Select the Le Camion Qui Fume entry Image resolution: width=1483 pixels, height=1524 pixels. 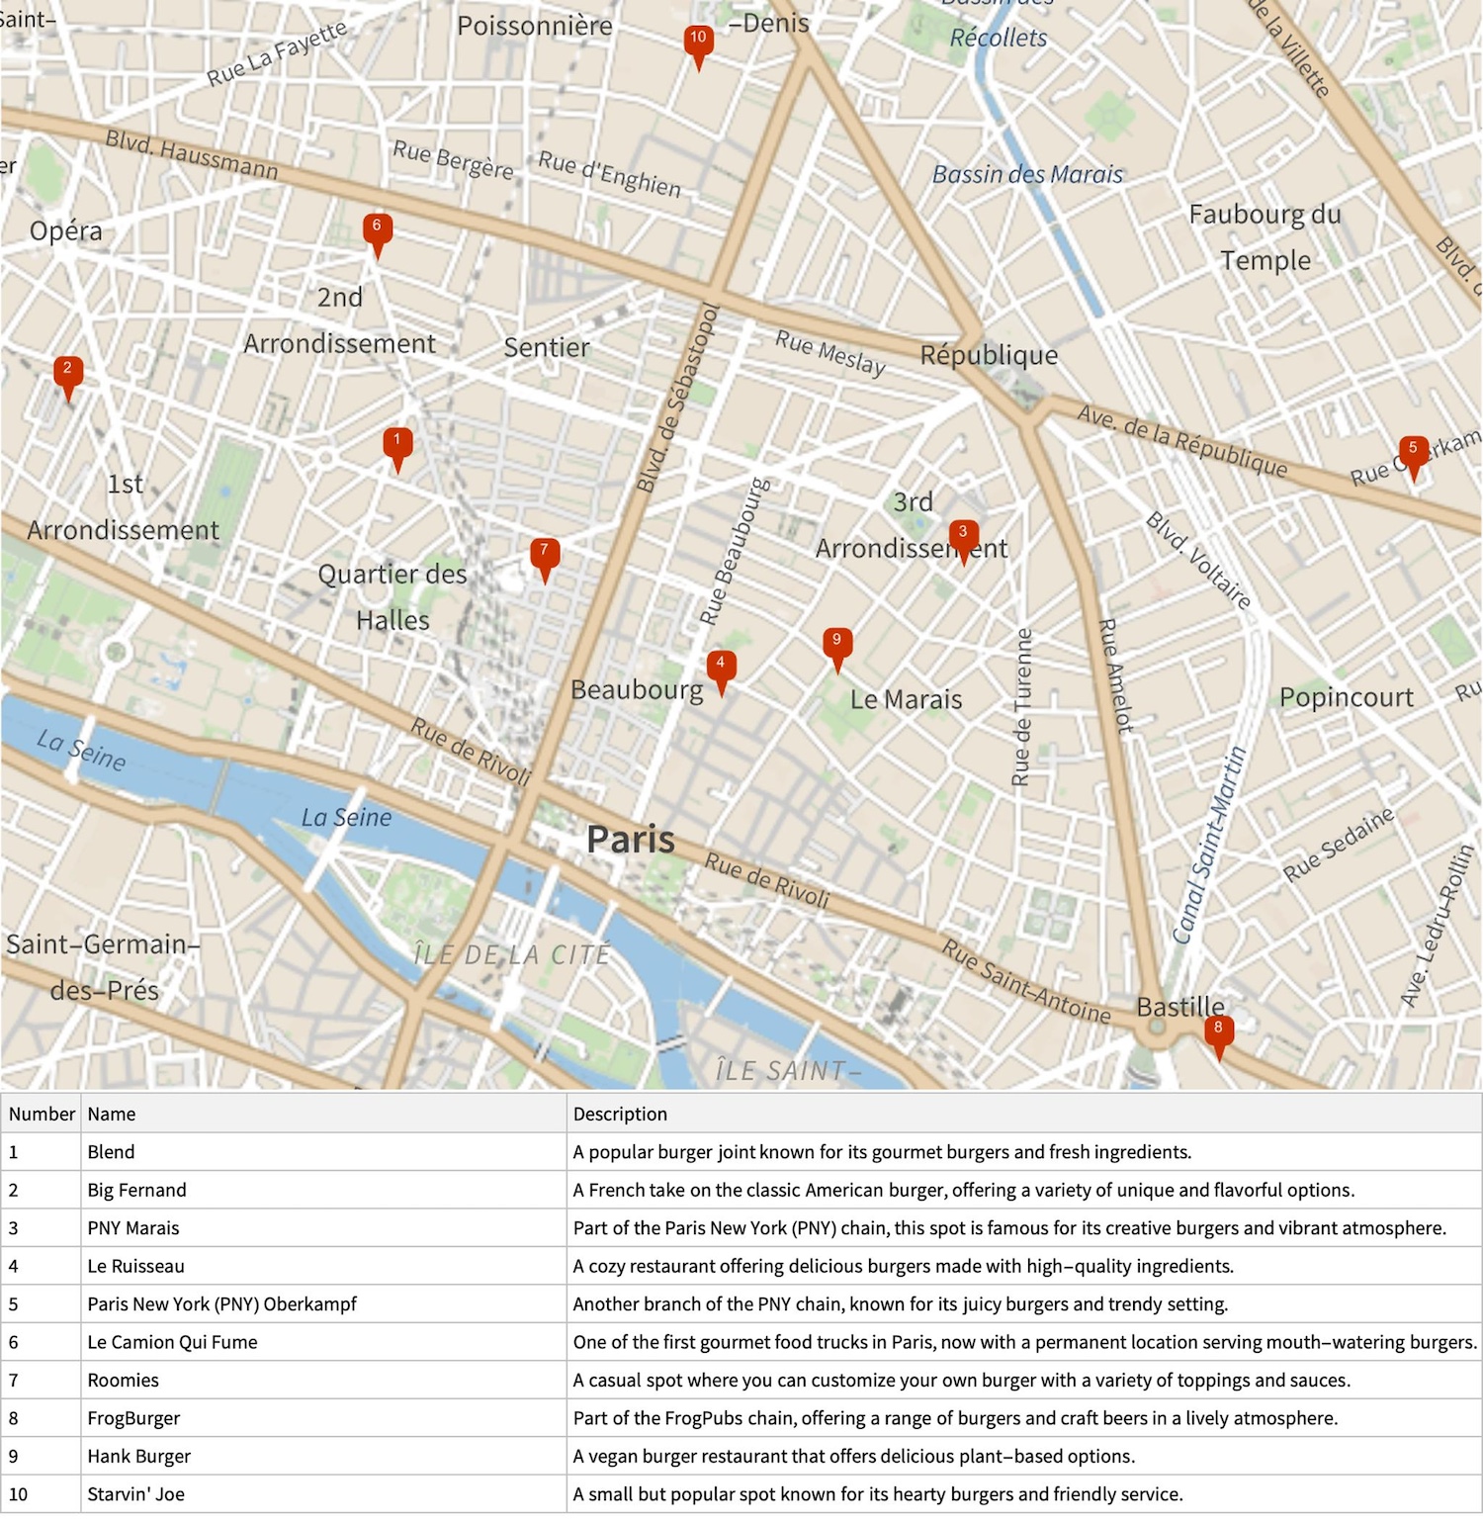[x=172, y=1342]
